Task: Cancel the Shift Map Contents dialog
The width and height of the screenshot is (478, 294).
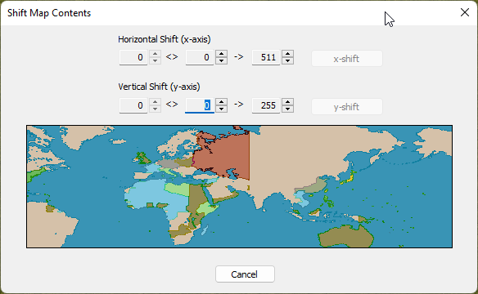Action: [x=245, y=274]
